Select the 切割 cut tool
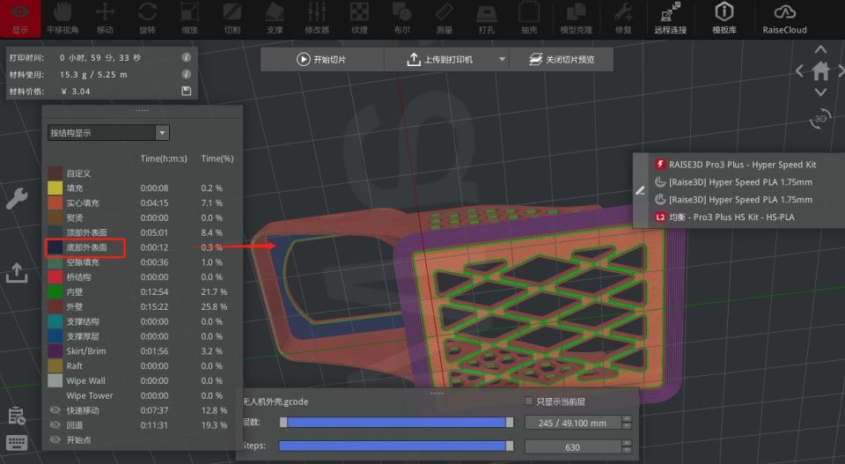This screenshot has width=845, height=464. [x=232, y=18]
